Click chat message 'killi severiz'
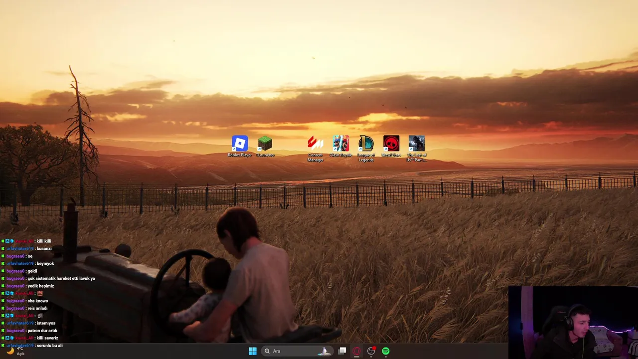638x359 pixels. click(47, 338)
